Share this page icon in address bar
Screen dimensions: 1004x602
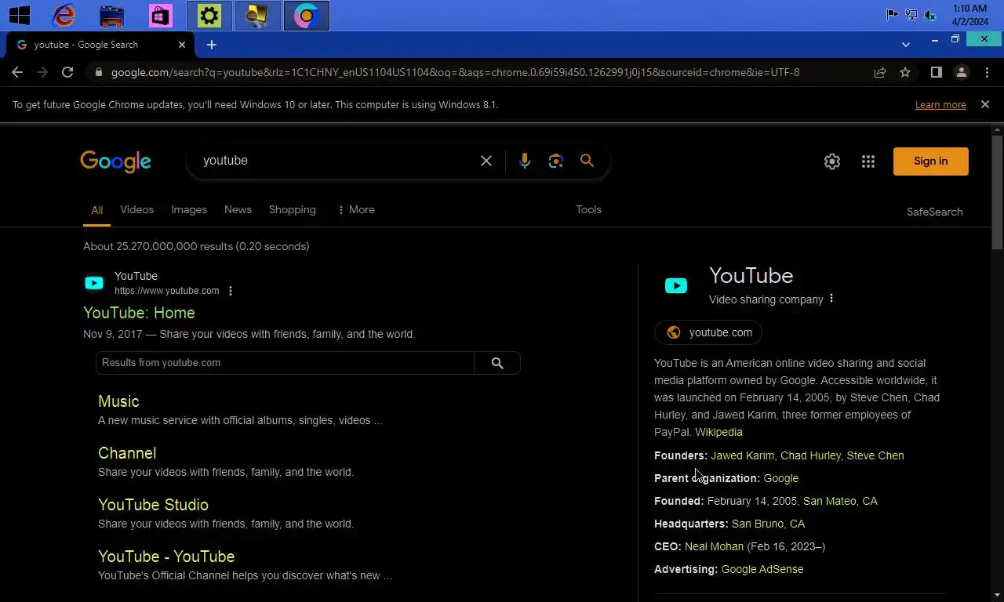(880, 72)
